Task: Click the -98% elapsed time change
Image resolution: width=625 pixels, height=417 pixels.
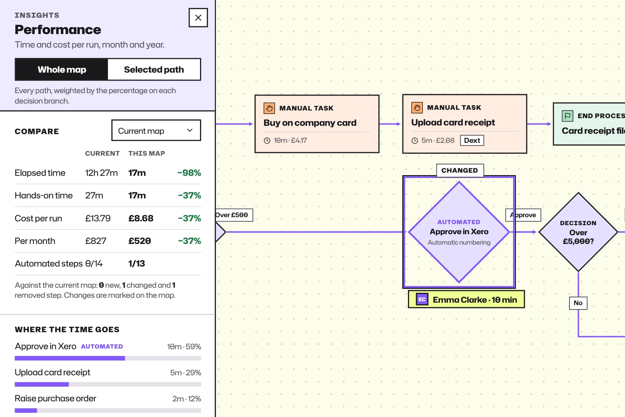Action: (189, 173)
